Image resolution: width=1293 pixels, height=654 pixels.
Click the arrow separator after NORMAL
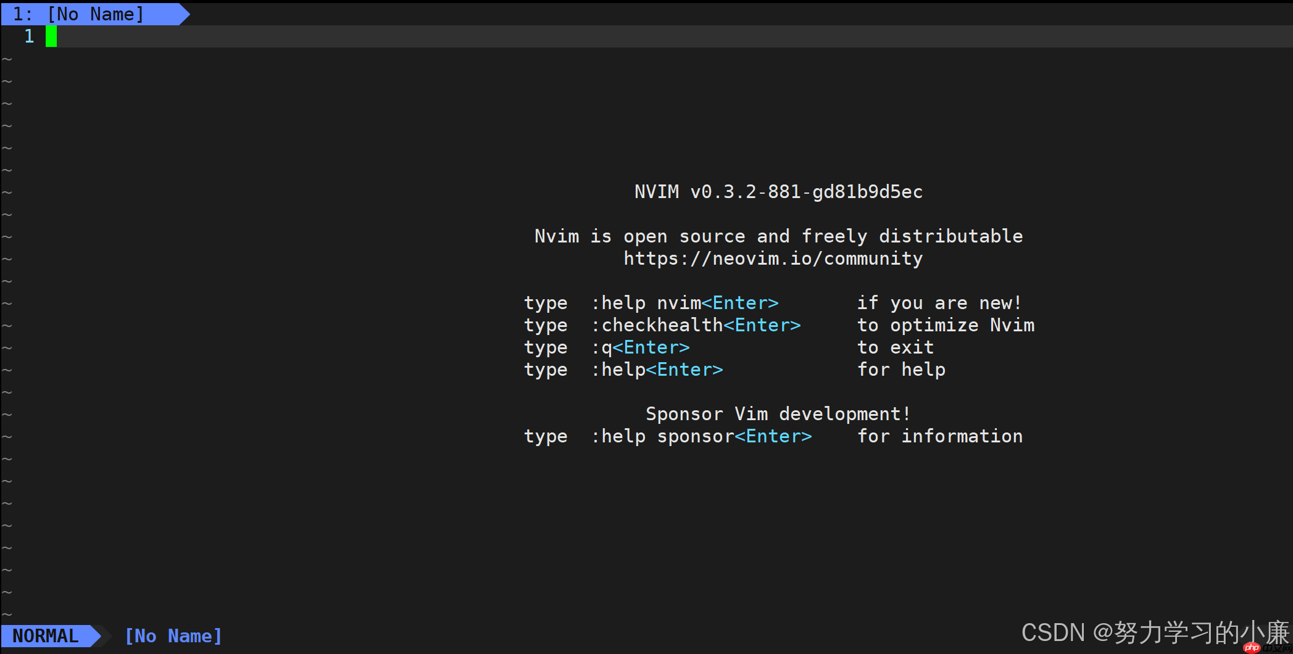[96, 636]
